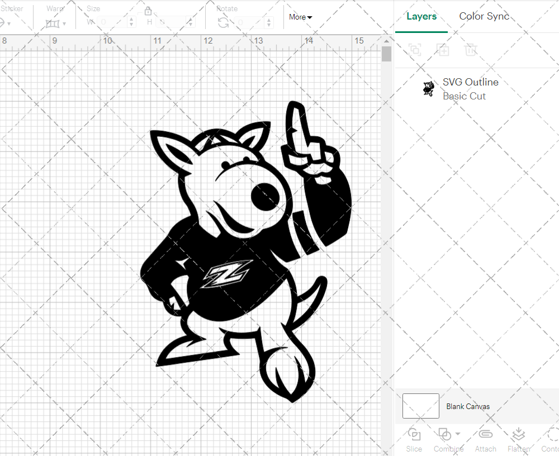
Task: Click the Combine icon
Action: 444,435
